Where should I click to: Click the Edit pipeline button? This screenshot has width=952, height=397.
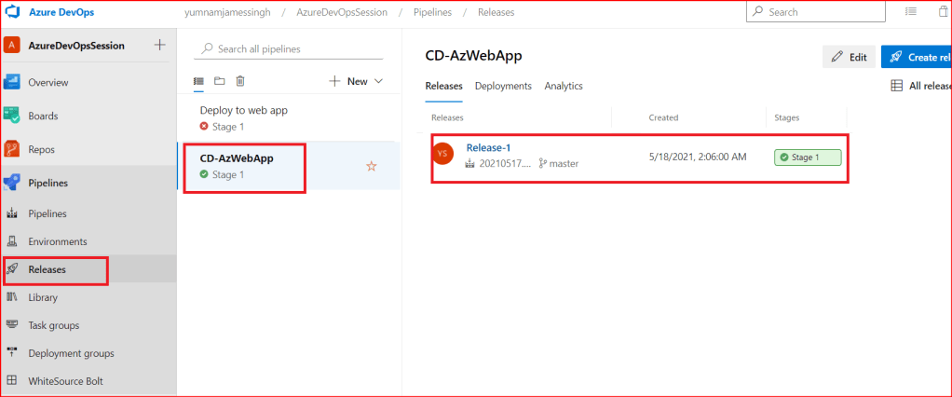tap(848, 57)
